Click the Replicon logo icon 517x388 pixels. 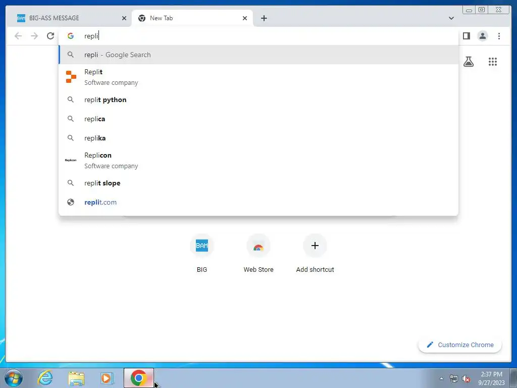point(71,160)
